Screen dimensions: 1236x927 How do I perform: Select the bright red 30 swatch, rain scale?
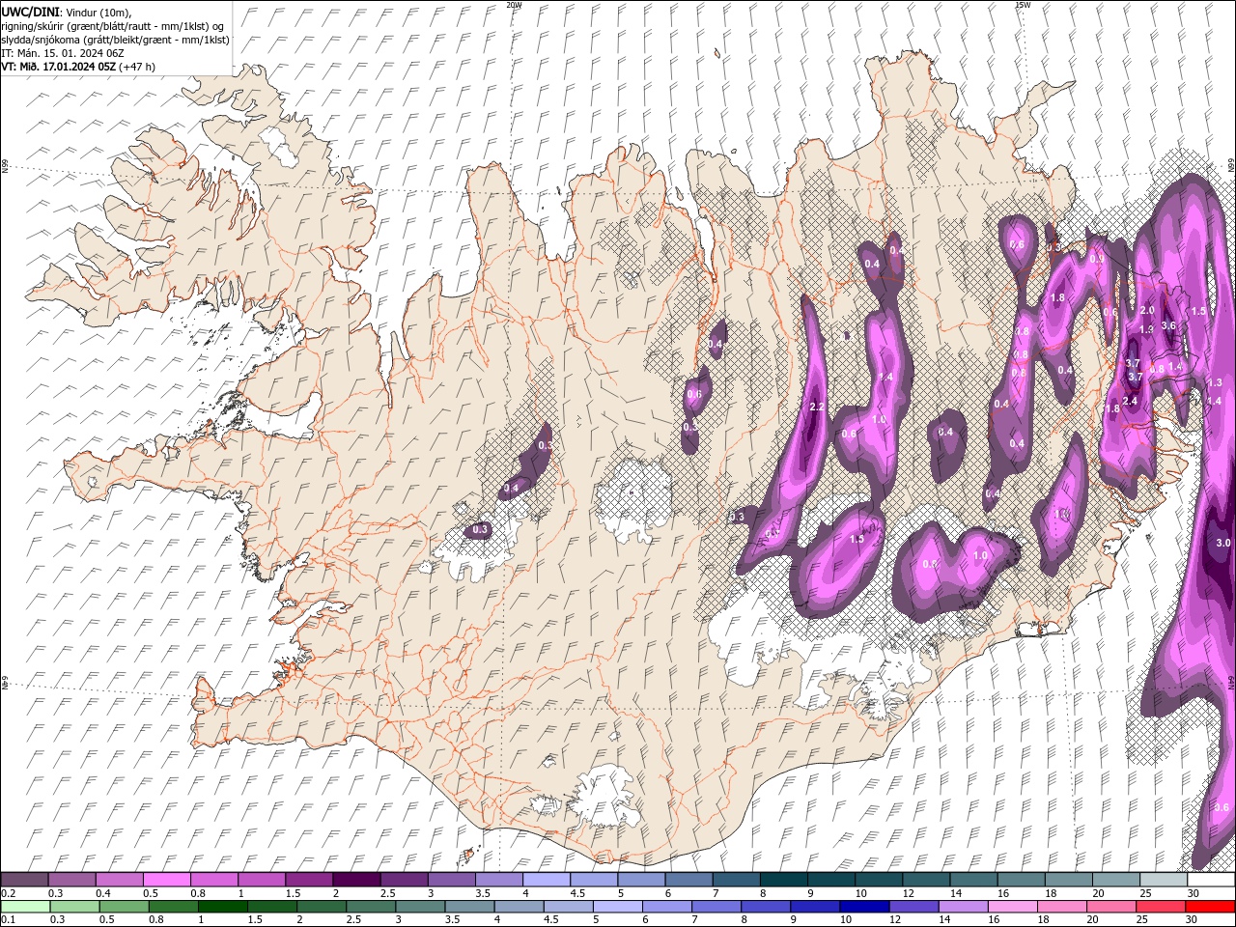[1210, 907]
